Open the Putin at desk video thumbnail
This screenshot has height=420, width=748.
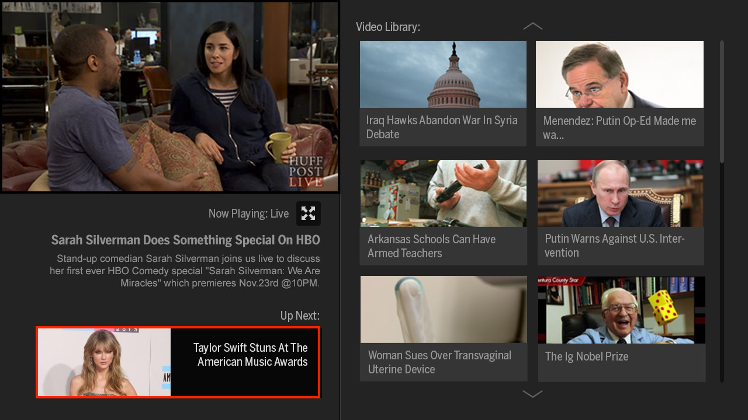[x=621, y=193]
